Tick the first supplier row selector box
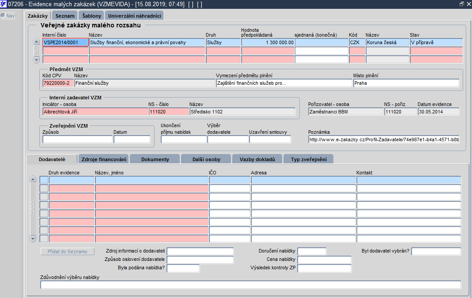The image size is (472, 298). 44,180
